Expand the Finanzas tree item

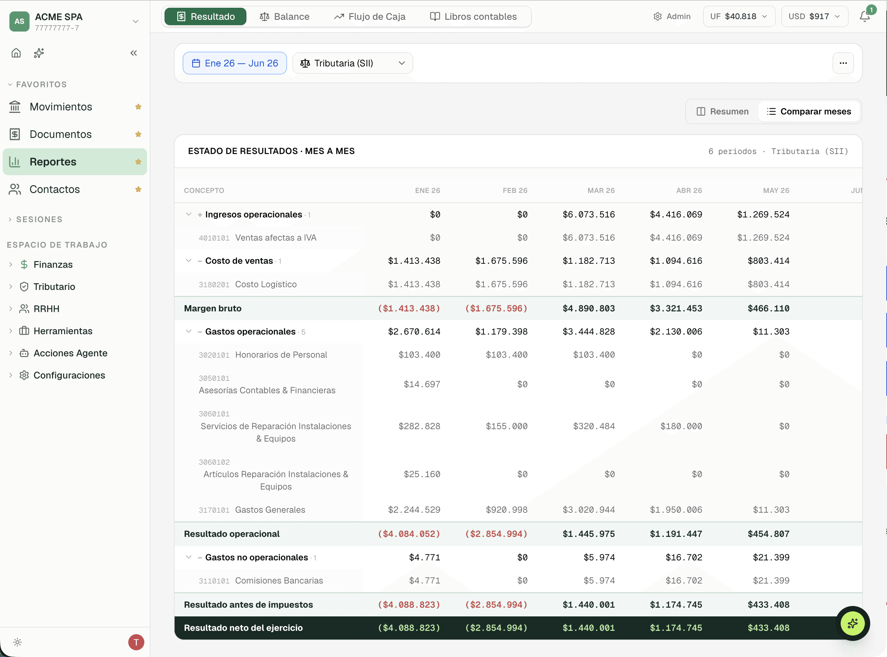click(x=11, y=264)
